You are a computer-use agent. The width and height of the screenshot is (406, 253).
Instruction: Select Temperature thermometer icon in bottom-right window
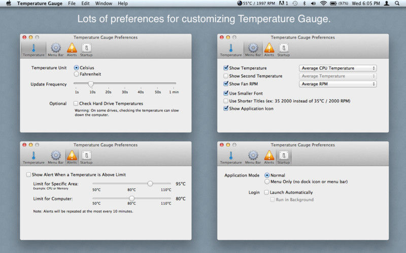[x=231, y=155]
